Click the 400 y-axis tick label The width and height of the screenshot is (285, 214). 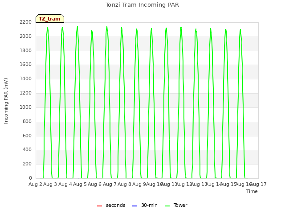(x=27, y=150)
